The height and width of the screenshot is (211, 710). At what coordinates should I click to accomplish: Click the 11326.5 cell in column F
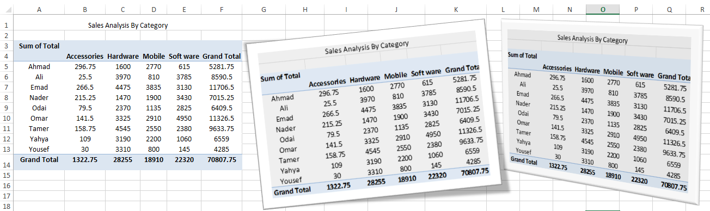coord(221,118)
